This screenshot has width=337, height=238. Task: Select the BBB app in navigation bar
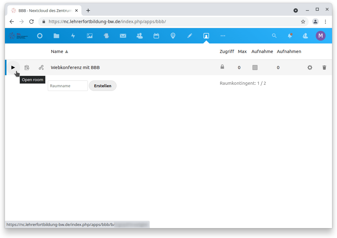[x=206, y=36]
